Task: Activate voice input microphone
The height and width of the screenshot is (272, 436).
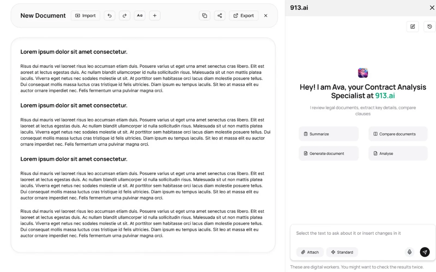Action: [x=409, y=252]
